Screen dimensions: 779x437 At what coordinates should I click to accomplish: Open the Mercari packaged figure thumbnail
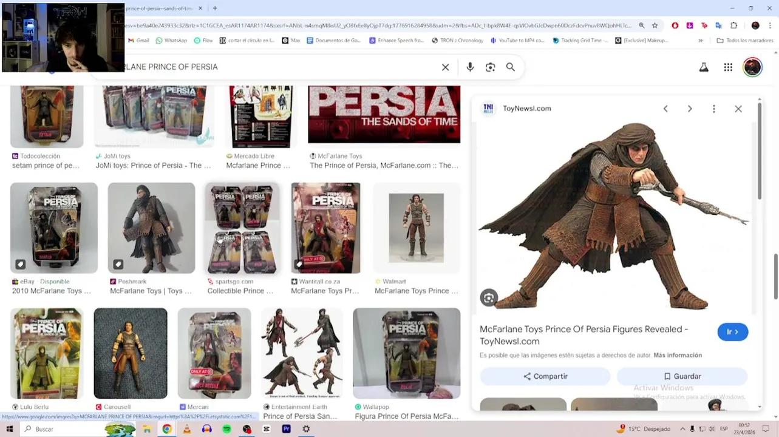[x=214, y=353]
